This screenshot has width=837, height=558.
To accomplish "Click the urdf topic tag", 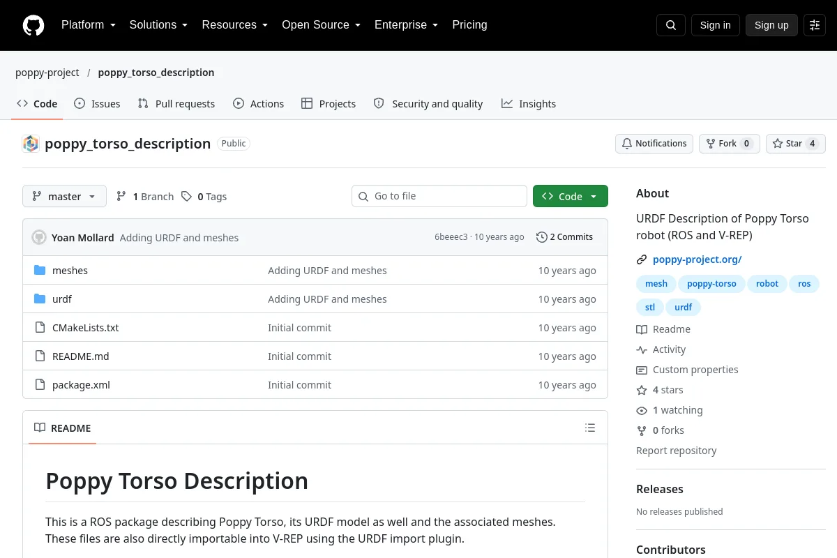I will coord(684,307).
